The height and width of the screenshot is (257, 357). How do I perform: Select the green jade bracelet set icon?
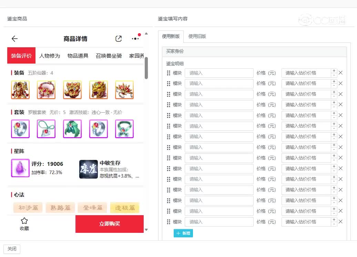click(x=124, y=129)
